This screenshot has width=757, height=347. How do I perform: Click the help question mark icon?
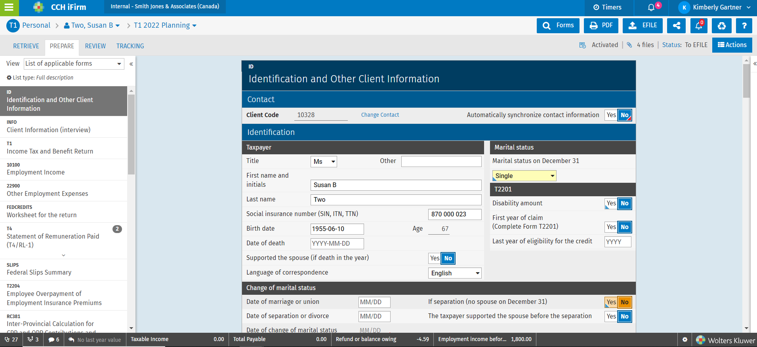click(x=744, y=26)
